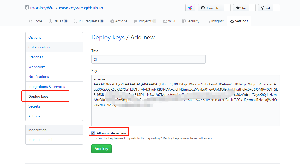Fork this repository
This screenshot has height=164, width=300.
pyautogui.click(x=265, y=8)
